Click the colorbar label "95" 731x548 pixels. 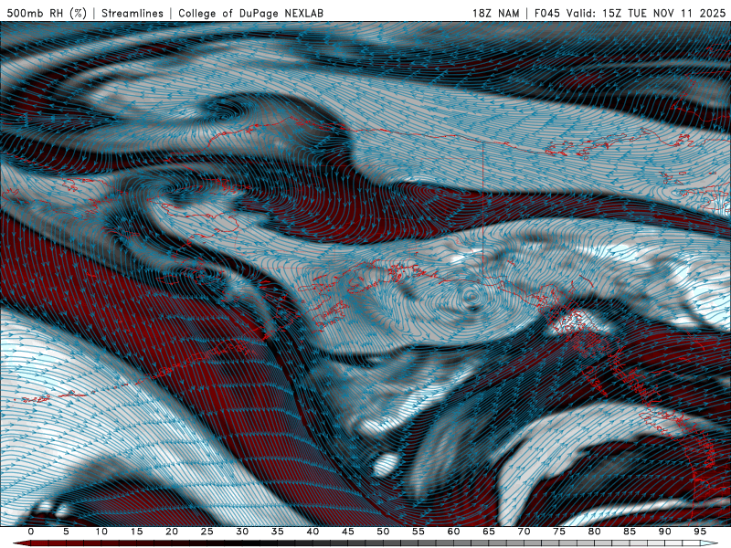700,532
